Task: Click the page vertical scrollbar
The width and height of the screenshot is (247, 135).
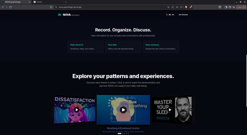Action: tap(246, 81)
